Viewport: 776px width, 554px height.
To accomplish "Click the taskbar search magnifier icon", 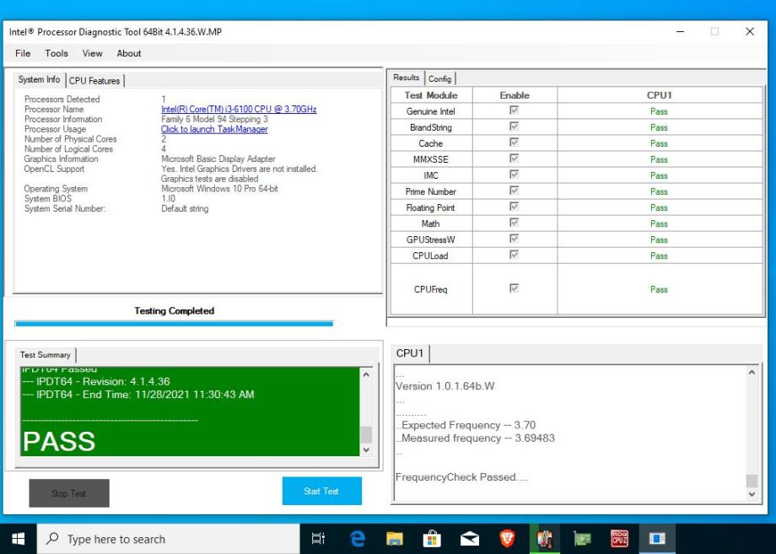I will coord(52,538).
